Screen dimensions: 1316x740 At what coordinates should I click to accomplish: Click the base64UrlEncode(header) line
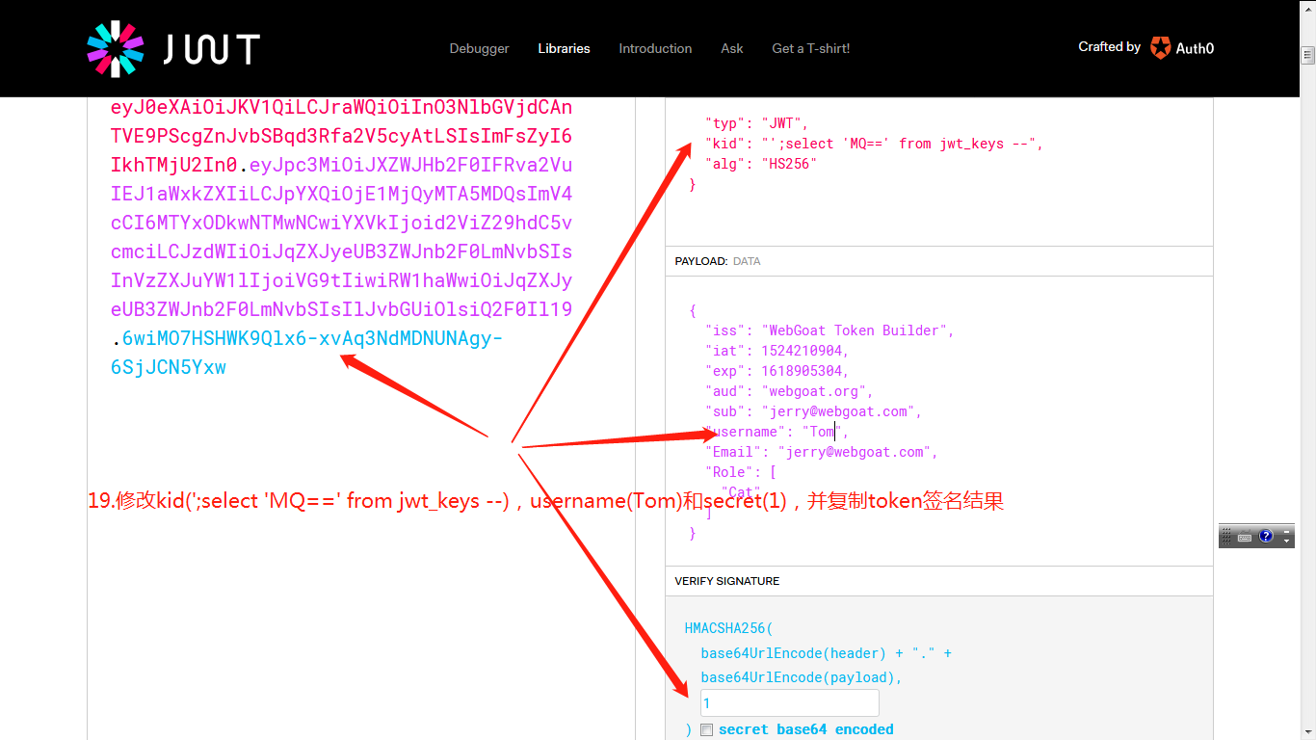click(x=826, y=653)
